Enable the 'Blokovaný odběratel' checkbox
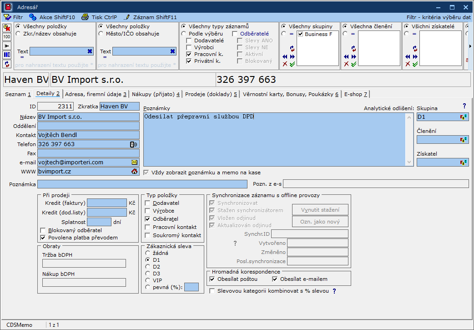Viewport: 474px width, 330px height. (x=43, y=230)
